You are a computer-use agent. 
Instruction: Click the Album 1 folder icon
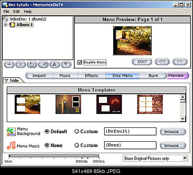(12, 25)
